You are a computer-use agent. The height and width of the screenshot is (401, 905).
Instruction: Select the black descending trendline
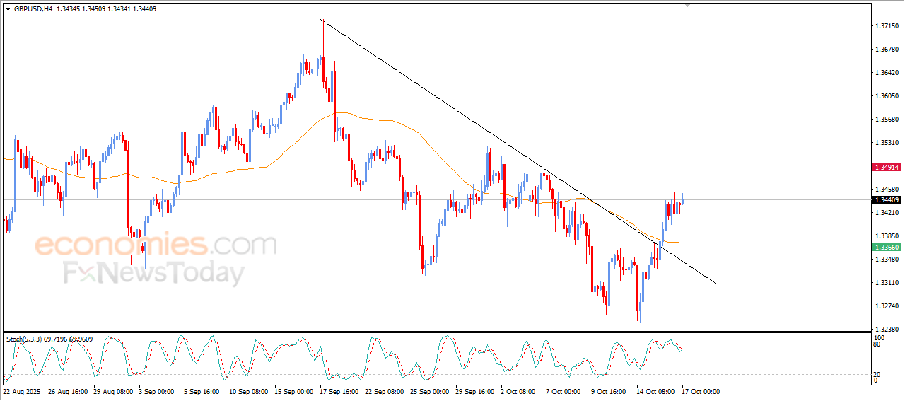[x=518, y=151]
